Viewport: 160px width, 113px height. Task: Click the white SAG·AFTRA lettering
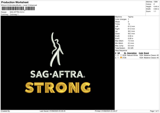(58, 74)
